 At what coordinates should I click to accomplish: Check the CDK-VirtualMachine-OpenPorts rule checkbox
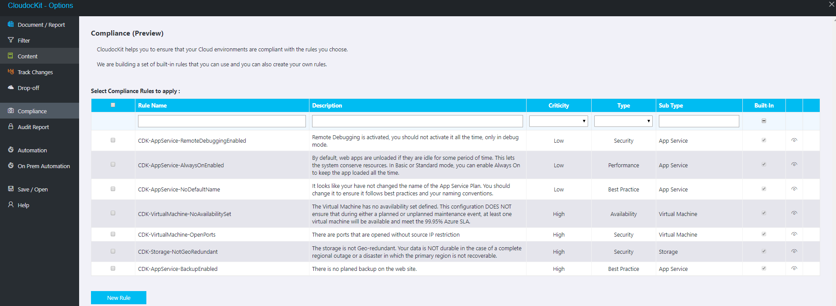pos(113,234)
